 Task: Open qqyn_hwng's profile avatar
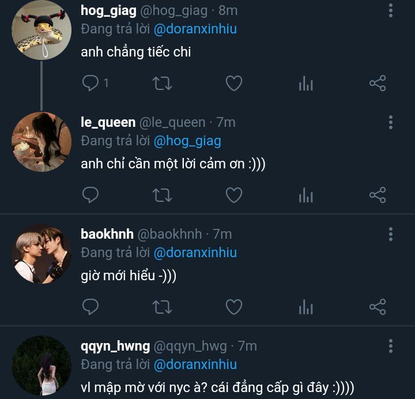41,365
